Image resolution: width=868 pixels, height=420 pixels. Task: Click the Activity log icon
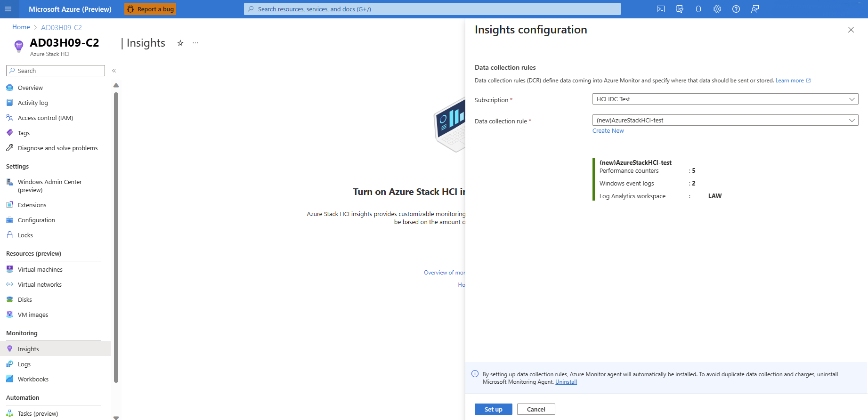point(9,103)
